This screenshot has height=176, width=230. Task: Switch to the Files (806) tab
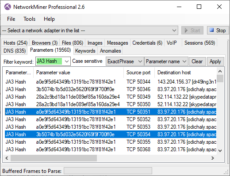73,43
